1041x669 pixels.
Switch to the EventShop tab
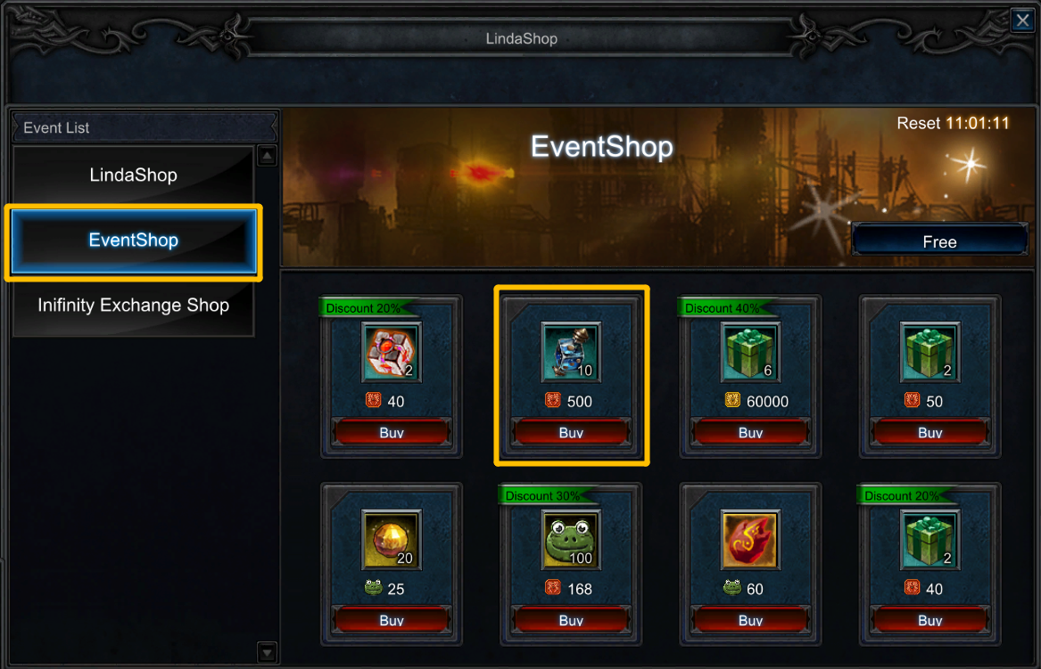click(x=134, y=240)
